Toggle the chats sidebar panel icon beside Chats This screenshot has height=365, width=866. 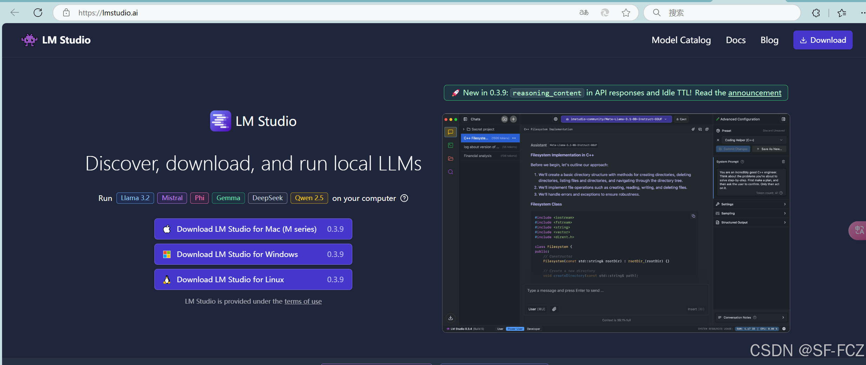[x=465, y=119]
